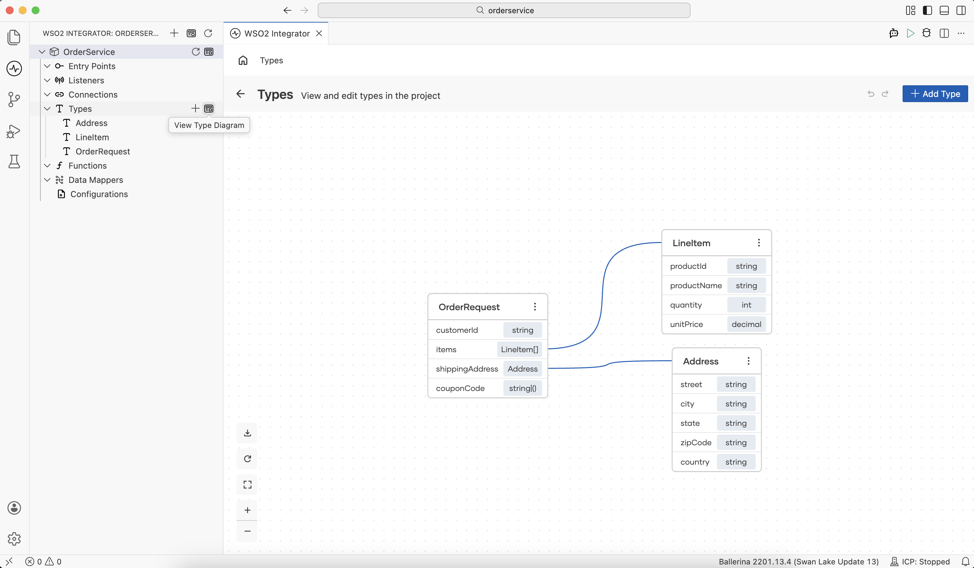Click ICP: Stopped status item
The image size is (974, 568).
tap(920, 562)
